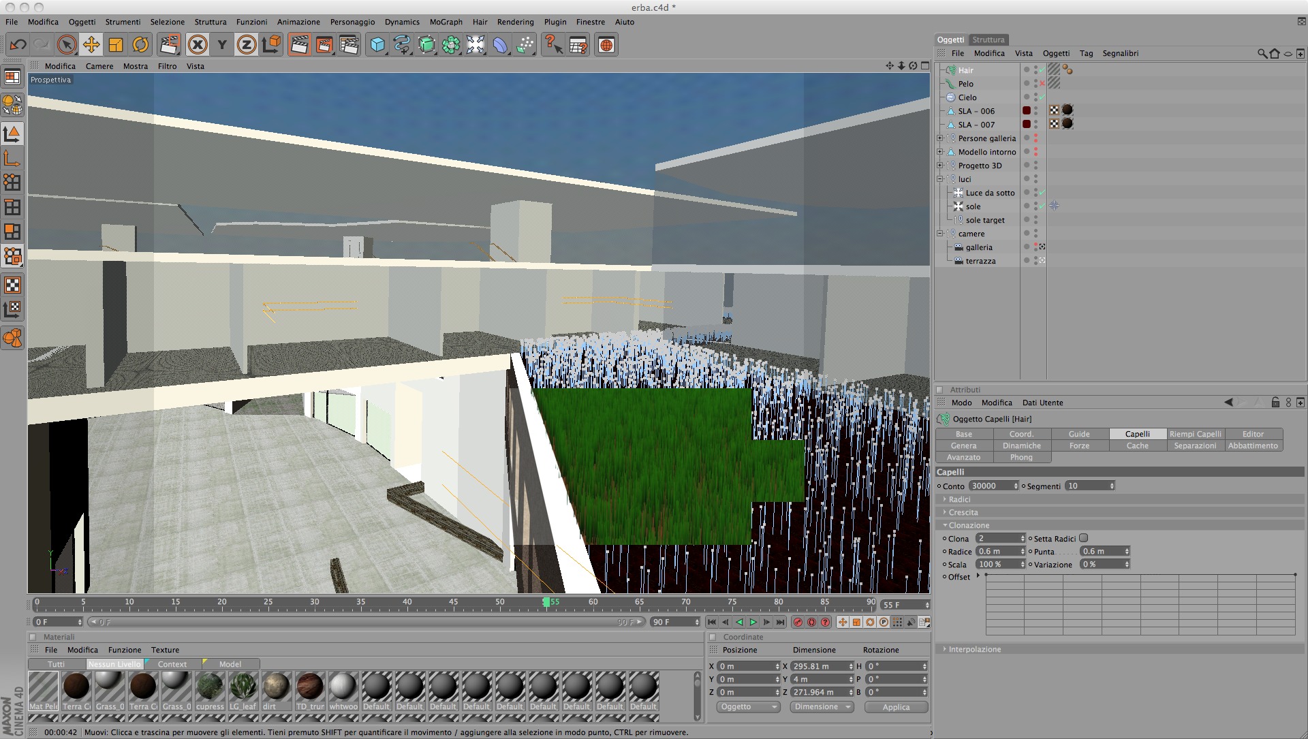Select the Rotate tool icon
This screenshot has width=1308, height=739.
coord(140,45)
